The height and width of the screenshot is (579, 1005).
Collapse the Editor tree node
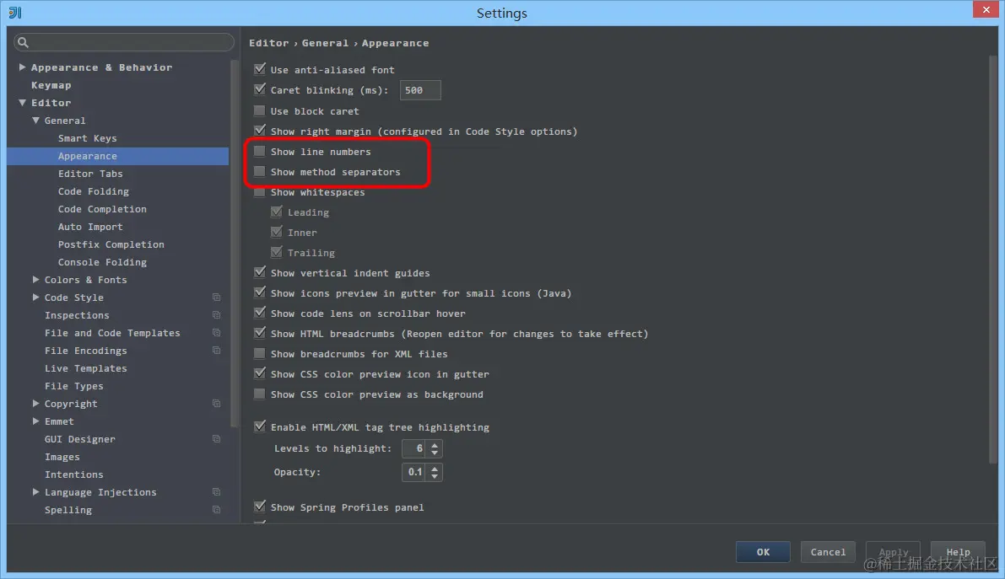(x=21, y=102)
